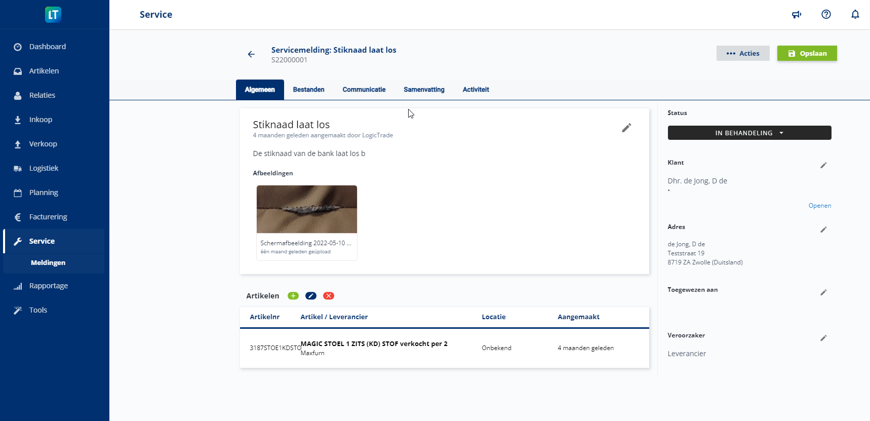Open the help question mark icon

826,15
